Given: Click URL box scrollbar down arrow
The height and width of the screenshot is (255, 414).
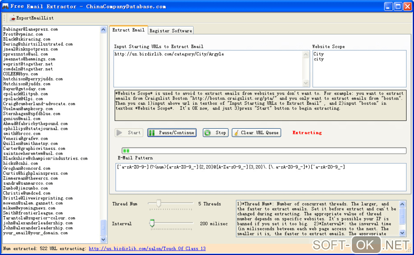Looking at the screenshot, I should pyautogui.click(x=306, y=83).
